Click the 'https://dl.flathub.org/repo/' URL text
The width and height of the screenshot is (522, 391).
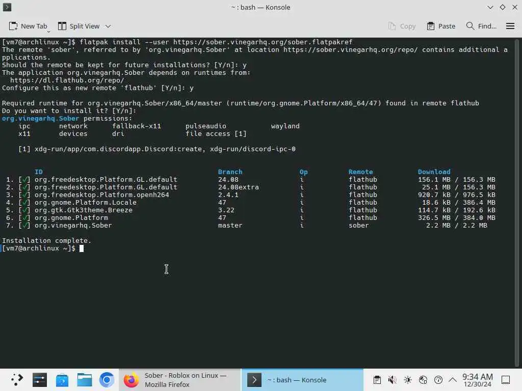67,80
